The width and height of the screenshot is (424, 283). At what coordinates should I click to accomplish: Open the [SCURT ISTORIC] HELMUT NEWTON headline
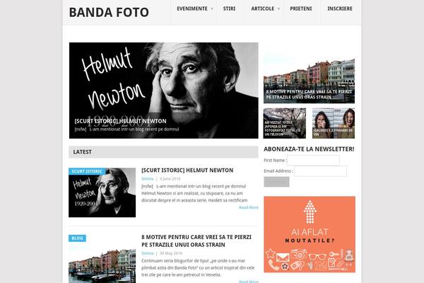(187, 171)
